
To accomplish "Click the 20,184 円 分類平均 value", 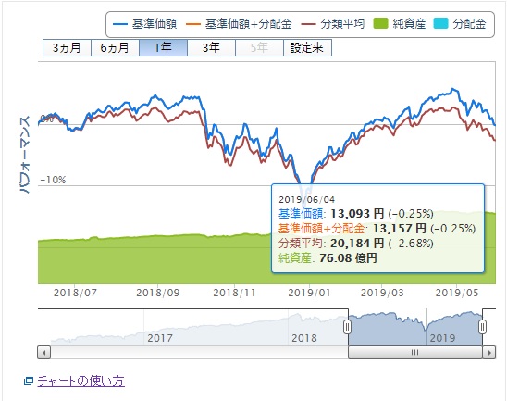I will click(x=357, y=243).
